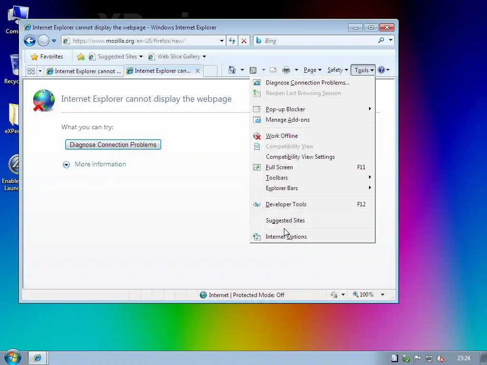Click the Read Mail icon
The image size is (487, 365).
273,70
